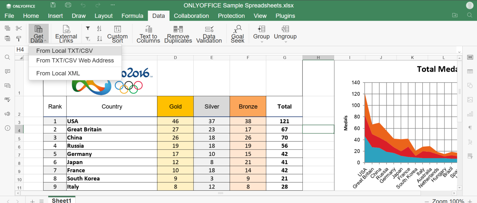
Task: Open Chart settings in the right sidebar
Action: (x=470, y=114)
